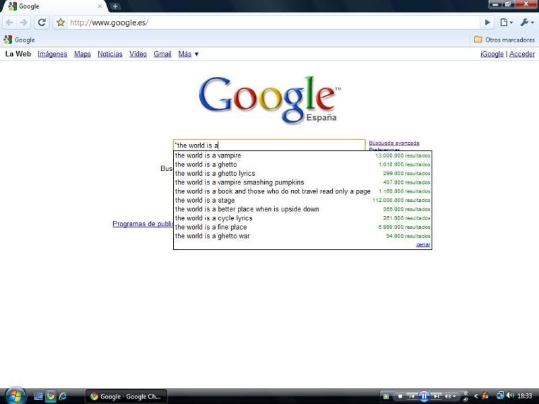Expand the Más dropdown in Google navigation
The image size is (539, 404).
pos(189,54)
